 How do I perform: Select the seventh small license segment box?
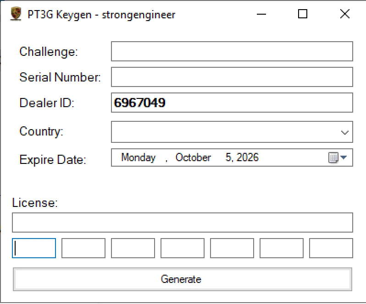click(331, 248)
